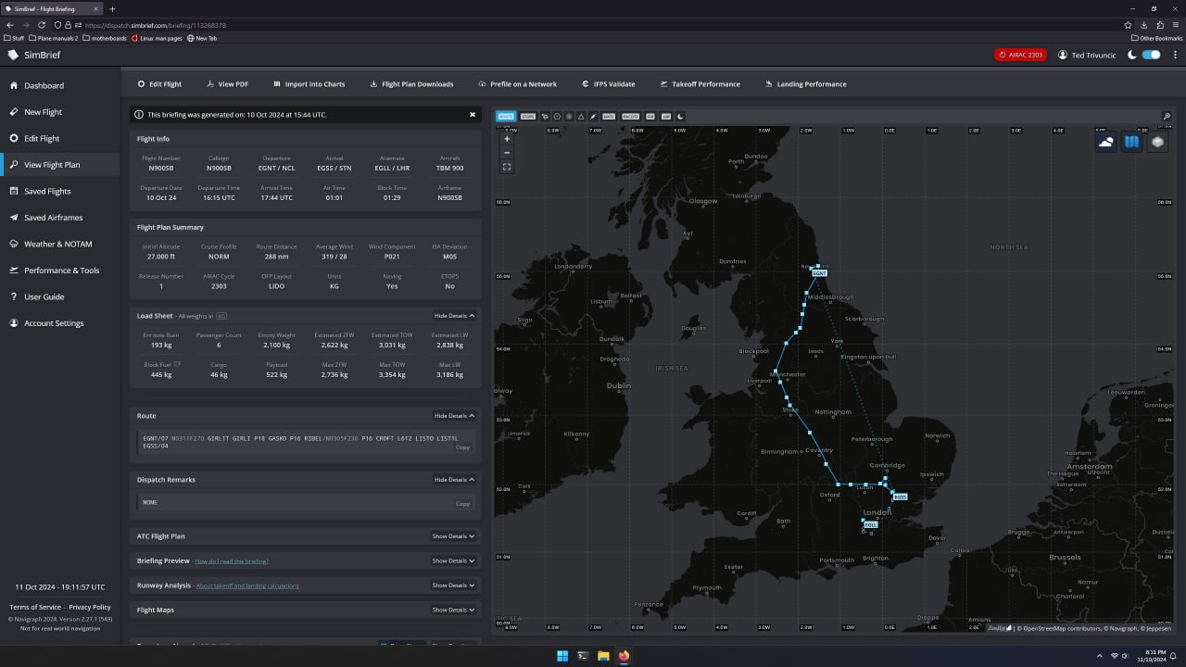The height and width of the screenshot is (667, 1186).
Task: Toggle the FIR boundaries map layer
Action: [x=650, y=117]
